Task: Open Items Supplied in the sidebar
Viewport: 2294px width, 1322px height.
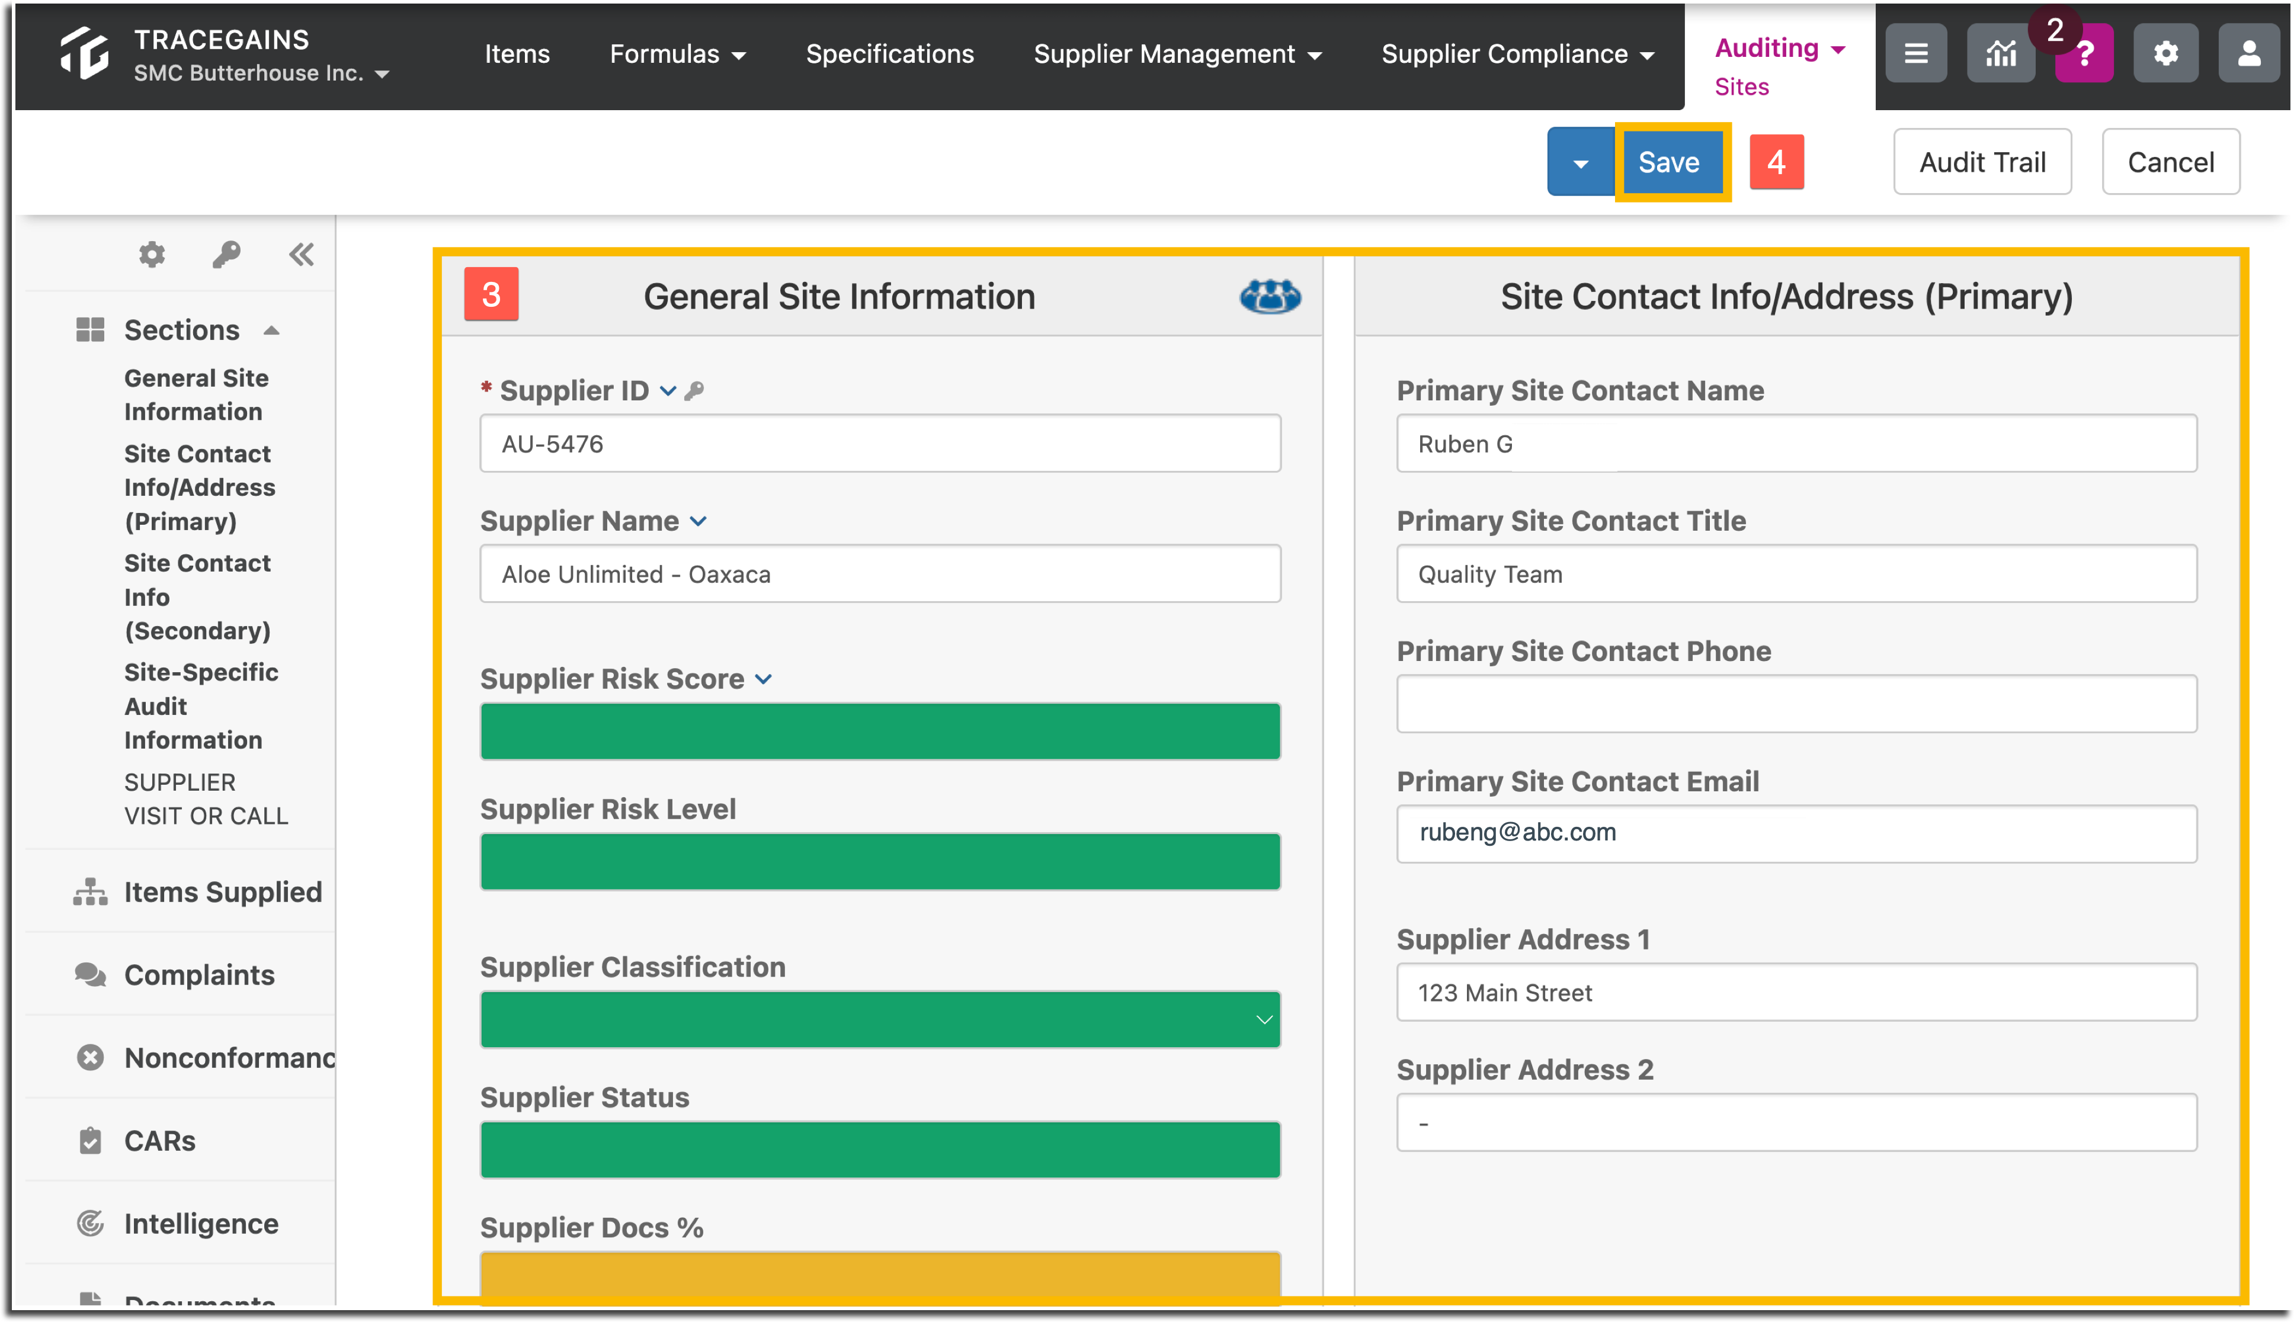Action: coord(223,891)
